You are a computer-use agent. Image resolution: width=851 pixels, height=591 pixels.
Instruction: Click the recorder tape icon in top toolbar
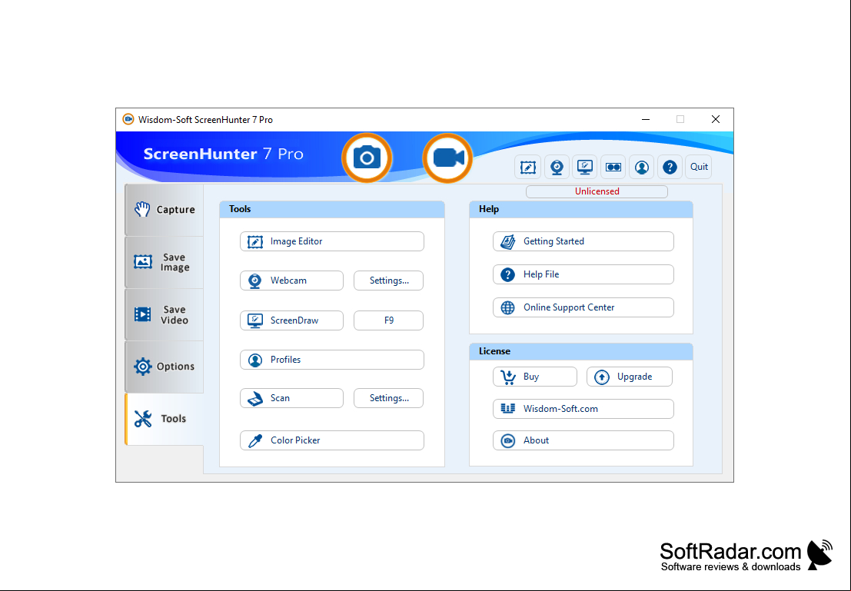(613, 167)
